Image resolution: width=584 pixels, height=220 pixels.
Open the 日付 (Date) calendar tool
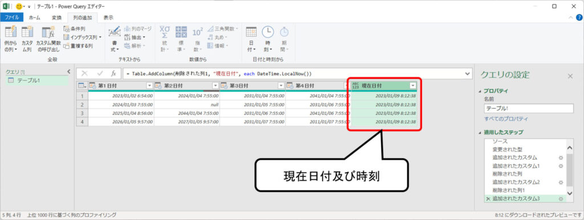point(251,39)
